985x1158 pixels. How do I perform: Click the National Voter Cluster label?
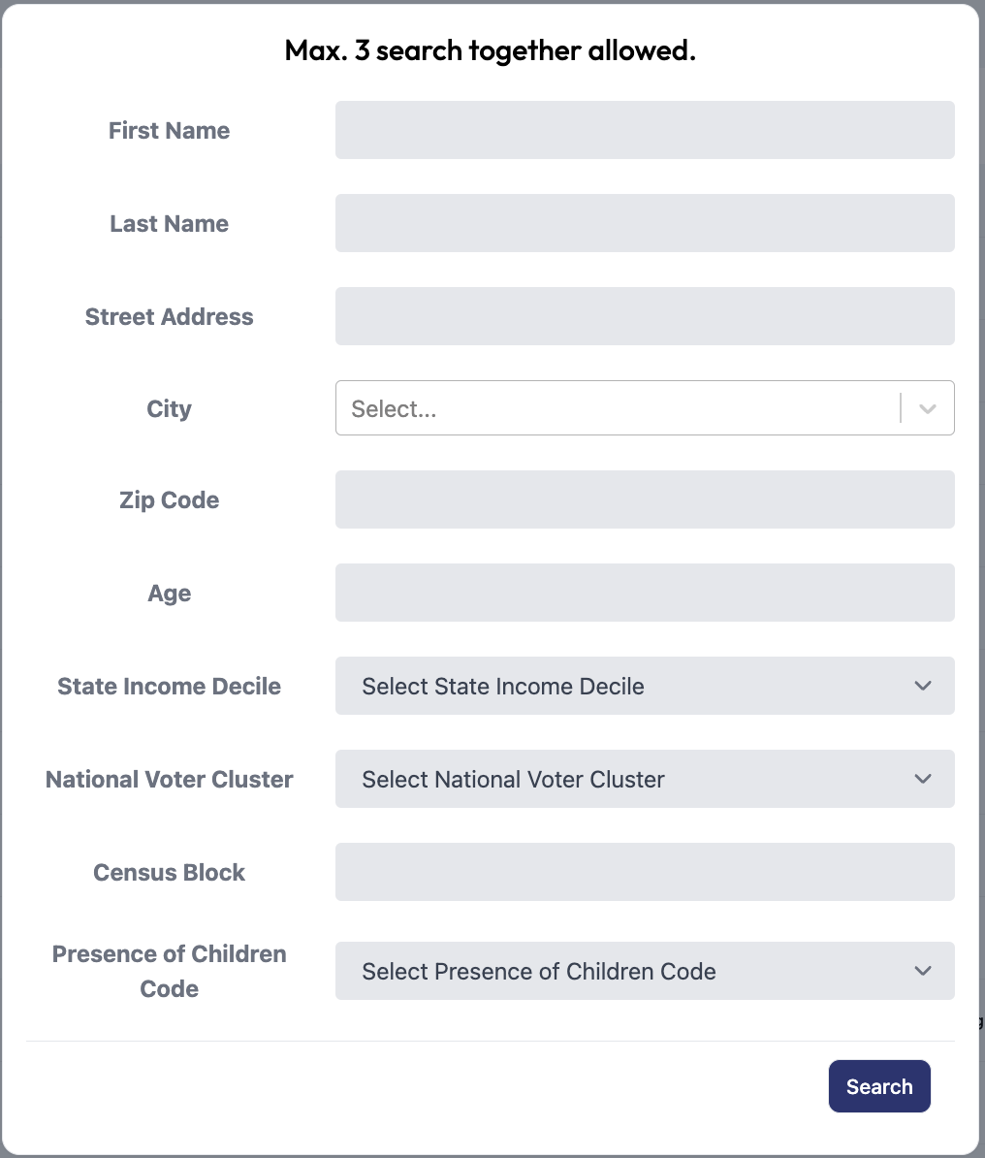pyautogui.click(x=169, y=779)
